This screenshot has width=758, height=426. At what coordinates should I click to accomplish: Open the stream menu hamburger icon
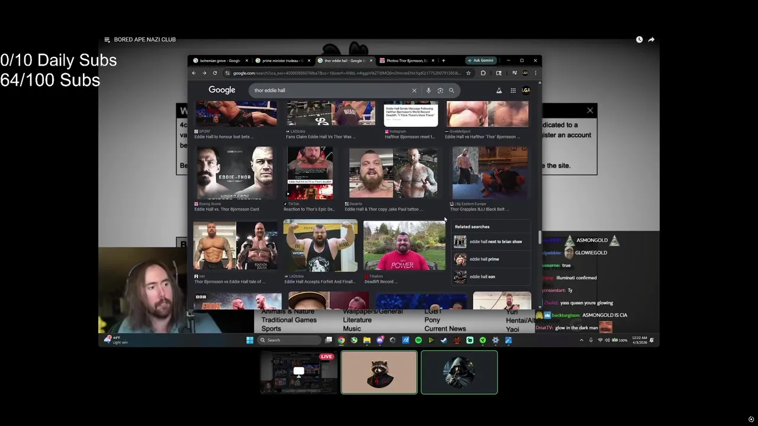[x=107, y=40]
